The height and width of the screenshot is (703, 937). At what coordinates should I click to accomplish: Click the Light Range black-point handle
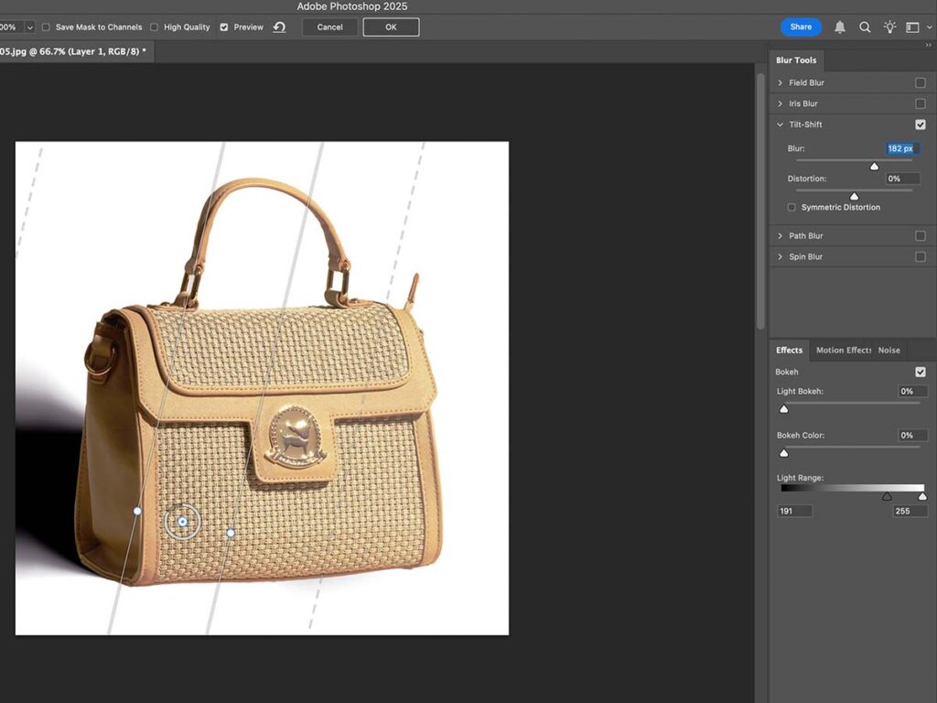887,496
